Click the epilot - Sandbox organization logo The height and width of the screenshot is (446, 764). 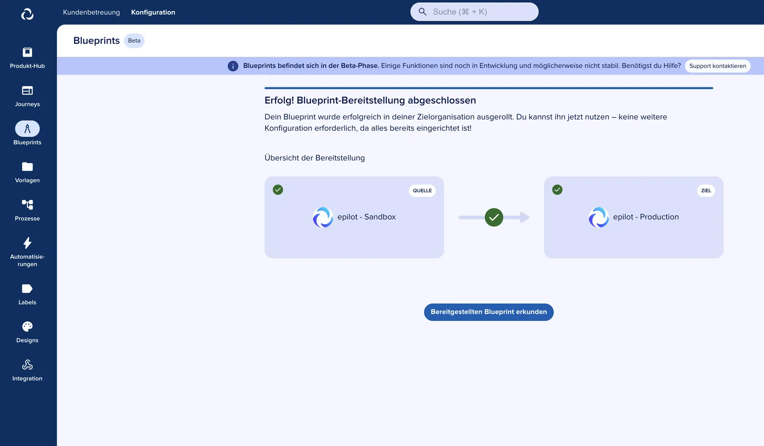[323, 217]
